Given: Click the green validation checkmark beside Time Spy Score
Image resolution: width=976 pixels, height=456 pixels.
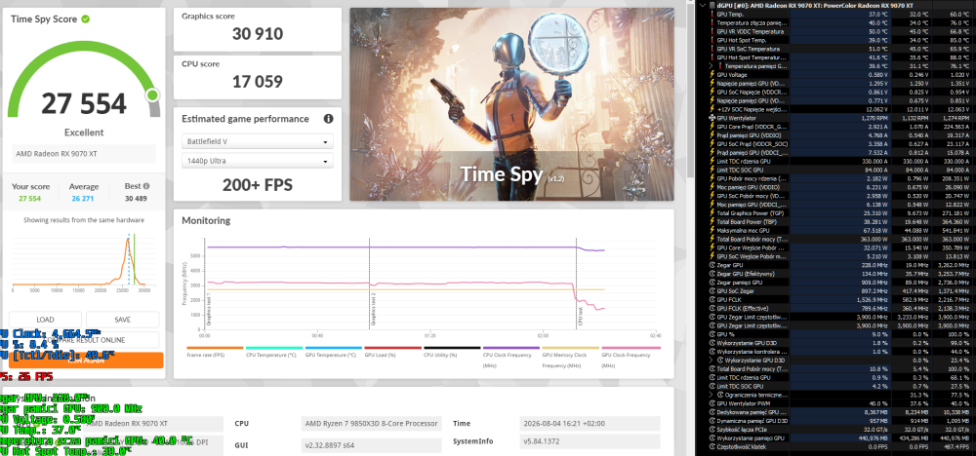Looking at the screenshot, I should (x=85, y=19).
